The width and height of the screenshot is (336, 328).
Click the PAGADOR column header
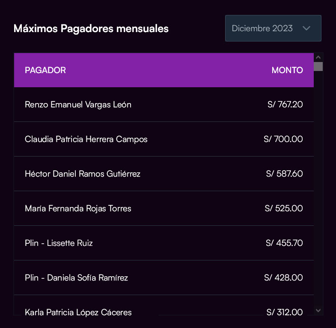pos(45,70)
